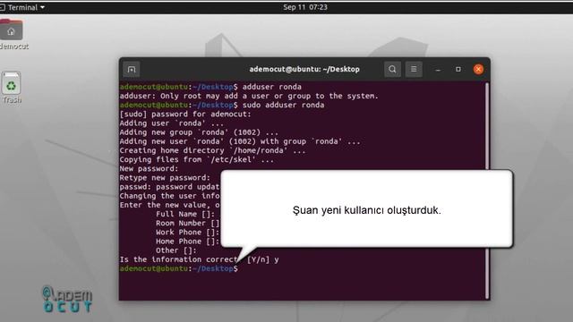This screenshot has height=322, width=573.
Task: Open the home folder desktop icon
Action: point(11,35)
